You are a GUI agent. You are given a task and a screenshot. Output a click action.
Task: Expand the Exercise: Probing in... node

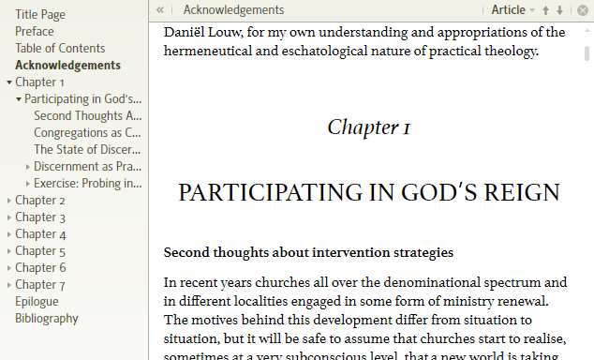[x=28, y=184]
